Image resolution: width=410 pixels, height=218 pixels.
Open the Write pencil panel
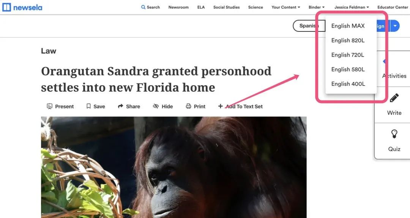tap(394, 105)
